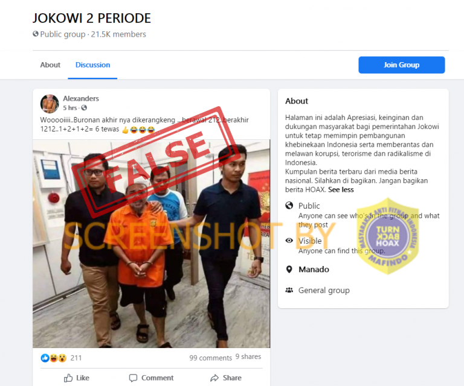Open Alexanders profile name link
This screenshot has width=464, height=386.
81,99
